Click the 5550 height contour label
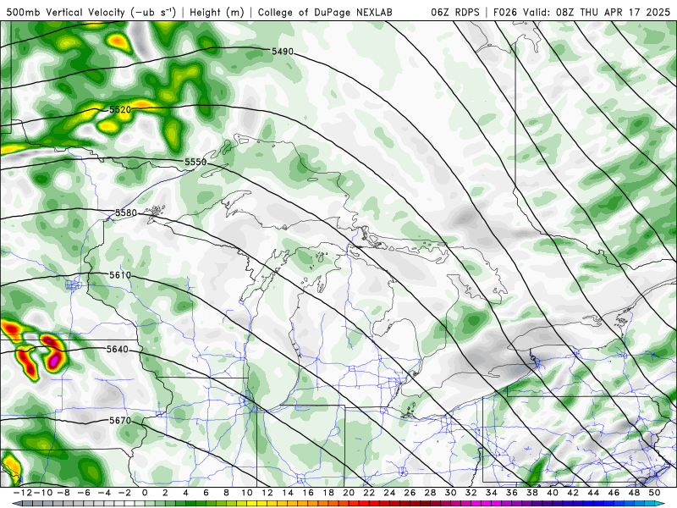 [195, 162]
